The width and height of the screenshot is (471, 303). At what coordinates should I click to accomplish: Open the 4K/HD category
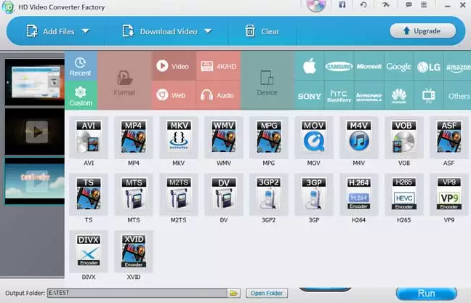pyautogui.click(x=217, y=66)
